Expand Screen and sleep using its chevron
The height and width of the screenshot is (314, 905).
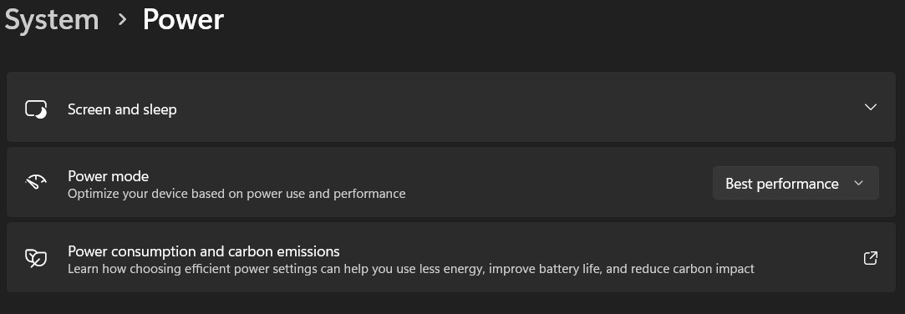click(x=871, y=108)
